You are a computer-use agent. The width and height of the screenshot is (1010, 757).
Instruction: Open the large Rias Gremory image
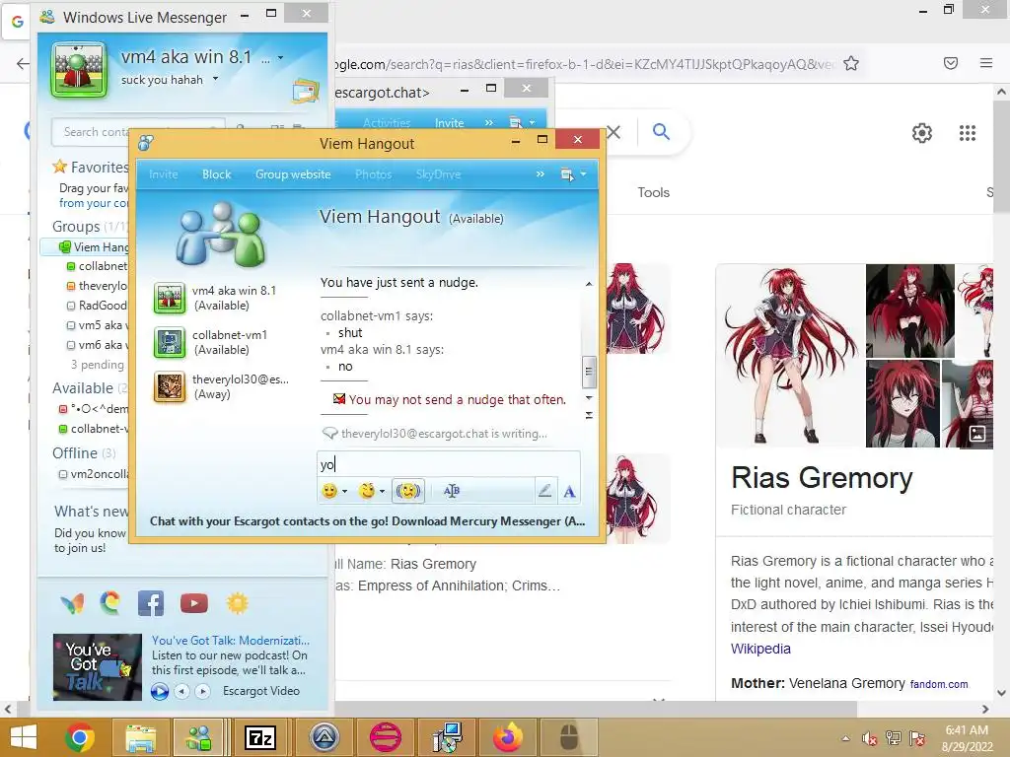[x=790, y=355]
